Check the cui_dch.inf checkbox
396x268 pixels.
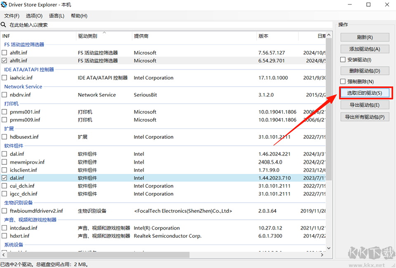coord(4,186)
